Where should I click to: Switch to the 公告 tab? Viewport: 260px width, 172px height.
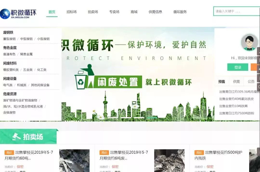click(x=251, y=81)
